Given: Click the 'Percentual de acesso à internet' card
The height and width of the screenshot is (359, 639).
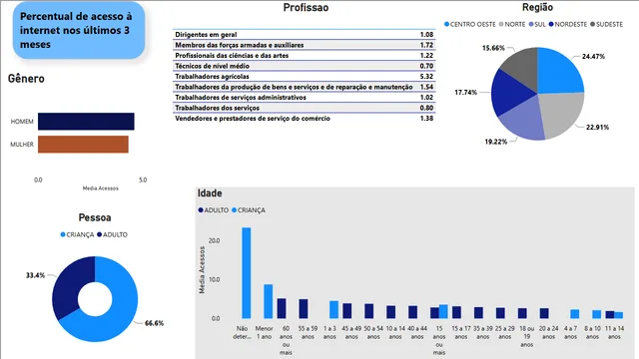Looking at the screenshot, I should tap(79, 31).
